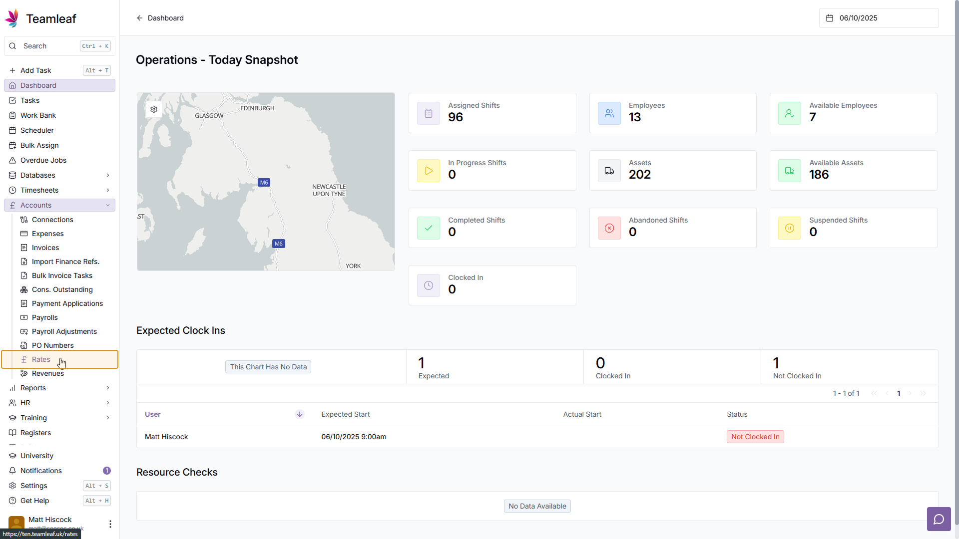959x539 pixels.
Task: Expand the Databases menu section
Action: (59, 175)
